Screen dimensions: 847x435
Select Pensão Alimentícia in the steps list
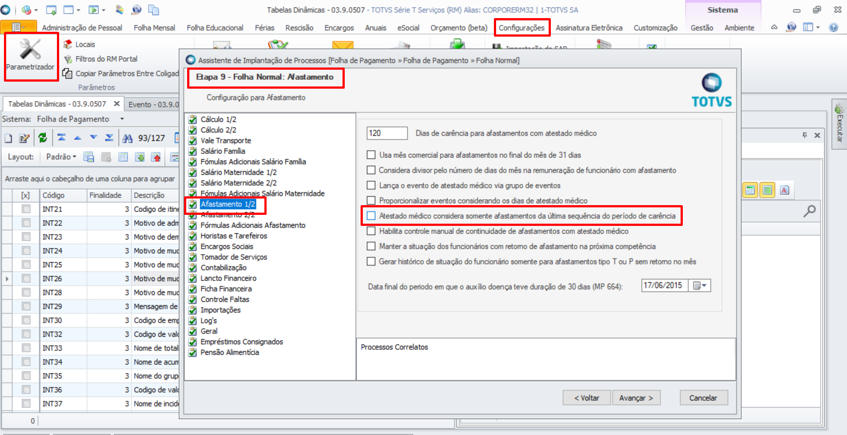(x=230, y=352)
